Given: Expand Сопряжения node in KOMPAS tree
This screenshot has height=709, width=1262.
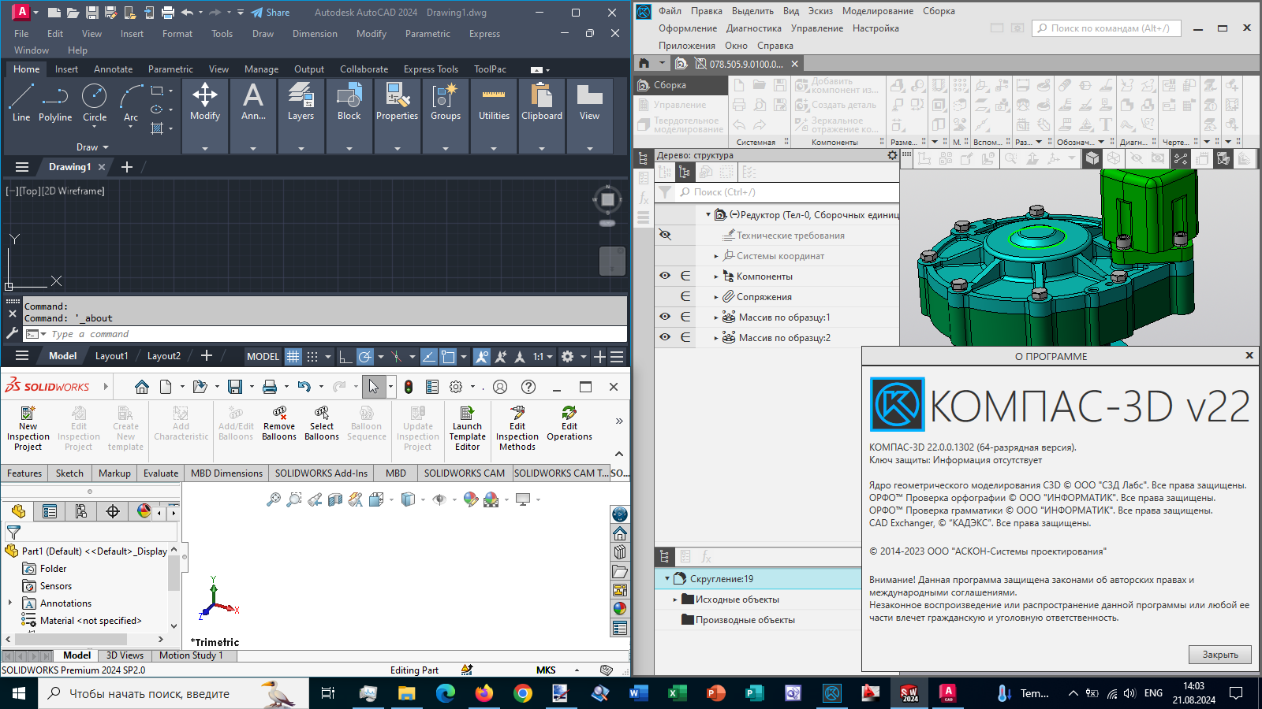Looking at the screenshot, I should [x=716, y=297].
